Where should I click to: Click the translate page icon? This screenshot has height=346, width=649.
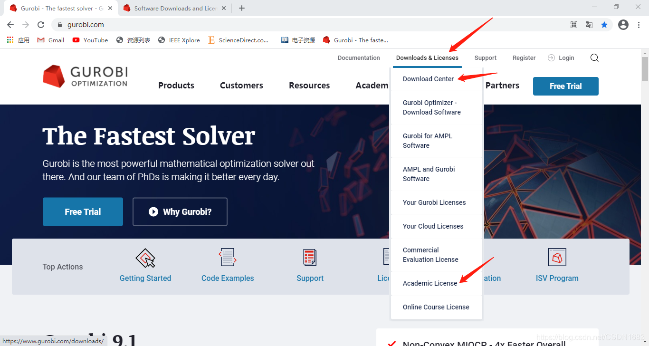click(x=589, y=25)
